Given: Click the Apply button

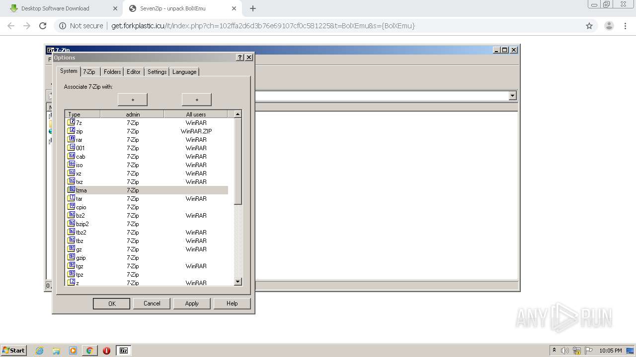Looking at the screenshot, I should [192, 303].
